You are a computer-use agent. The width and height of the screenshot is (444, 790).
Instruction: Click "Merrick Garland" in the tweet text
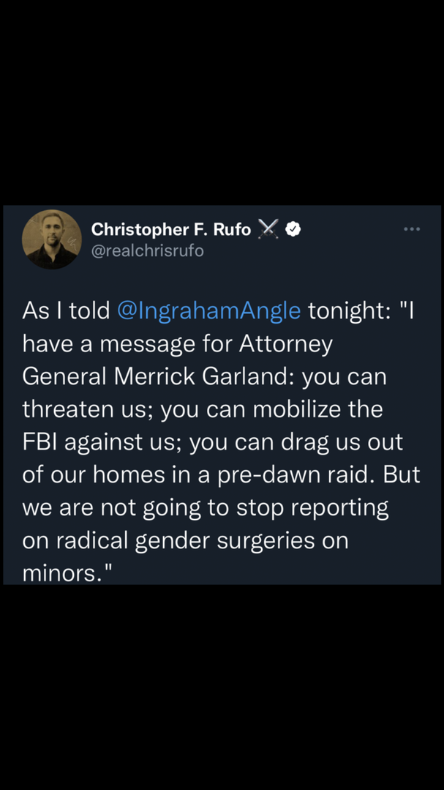tap(200, 376)
